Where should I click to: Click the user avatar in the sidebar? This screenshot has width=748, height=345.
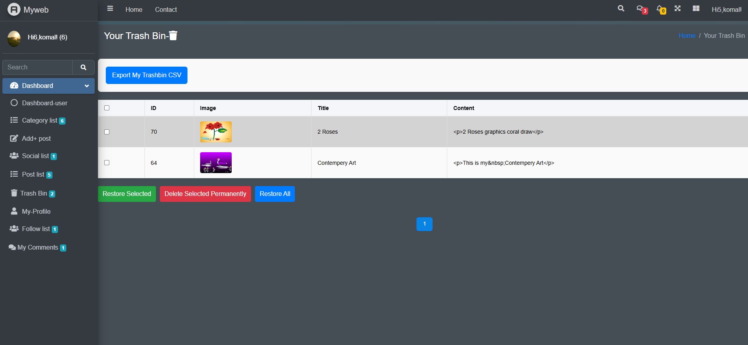(14, 39)
